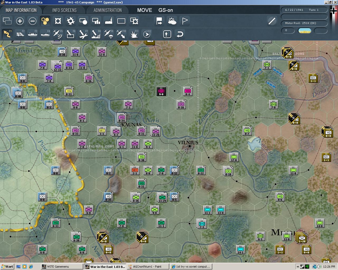Select the F7 bomb airfield mode icon
This screenshot has width=338, height=270.
click(83, 34)
